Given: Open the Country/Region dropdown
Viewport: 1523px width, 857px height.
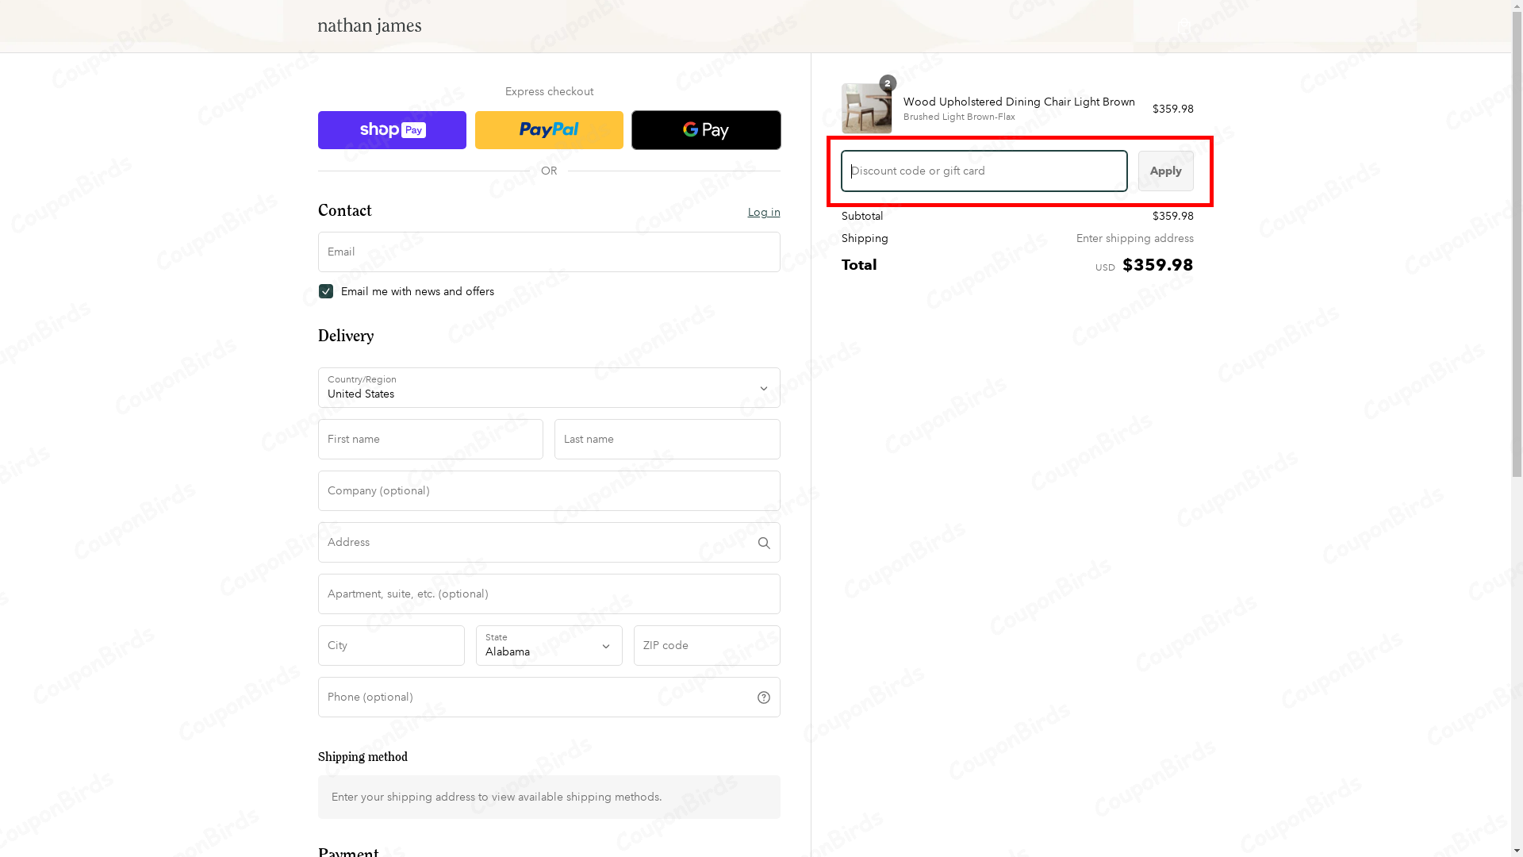Looking at the screenshot, I should [x=549, y=388].
